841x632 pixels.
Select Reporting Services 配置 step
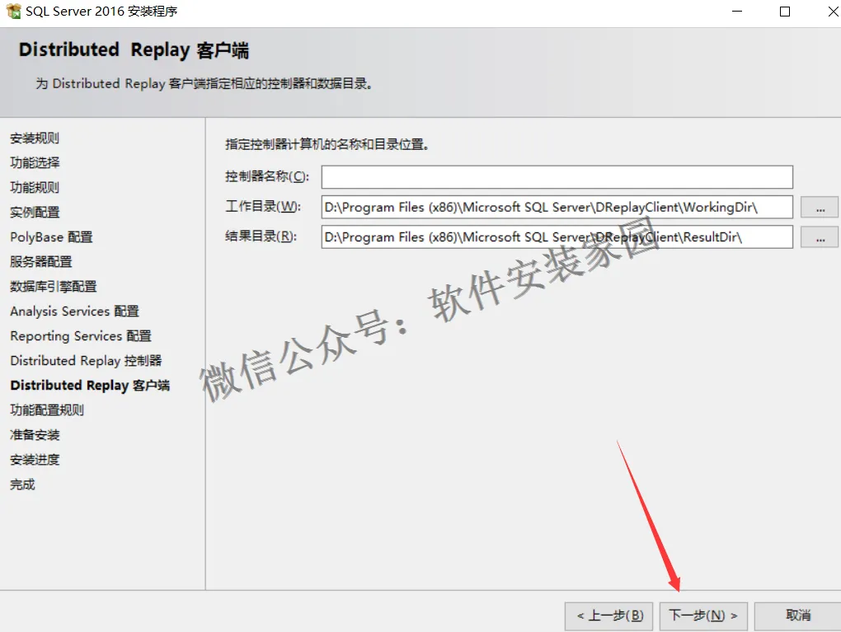click(x=81, y=335)
